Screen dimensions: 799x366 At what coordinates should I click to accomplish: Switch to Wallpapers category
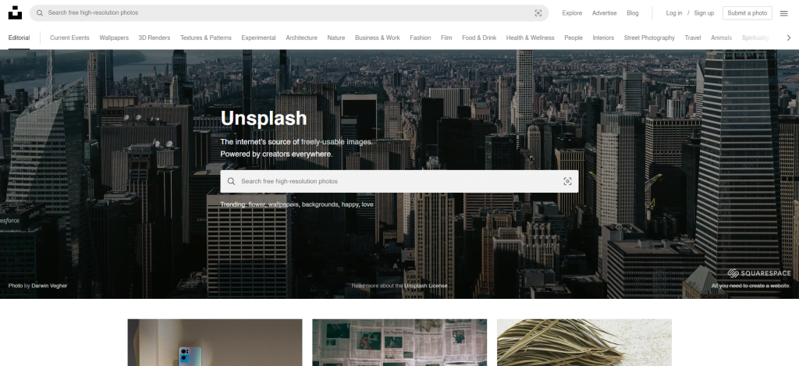(114, 37)
